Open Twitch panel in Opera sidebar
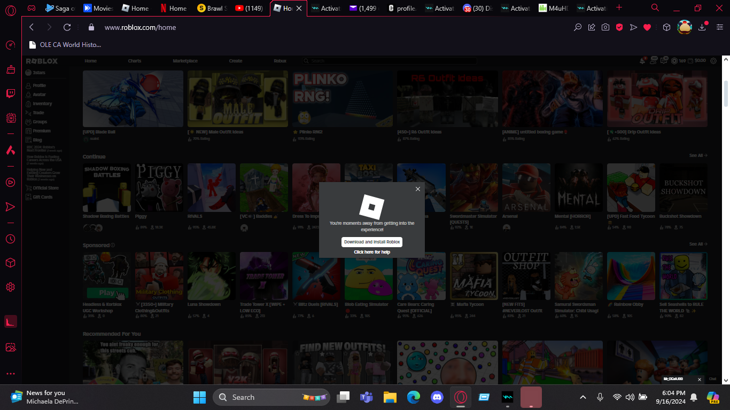The height and width of the screenshot is (410, 730). pos(10,94)
